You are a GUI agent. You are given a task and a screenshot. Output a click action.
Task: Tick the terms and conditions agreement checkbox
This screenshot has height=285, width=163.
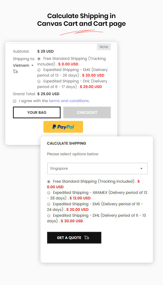15,101
